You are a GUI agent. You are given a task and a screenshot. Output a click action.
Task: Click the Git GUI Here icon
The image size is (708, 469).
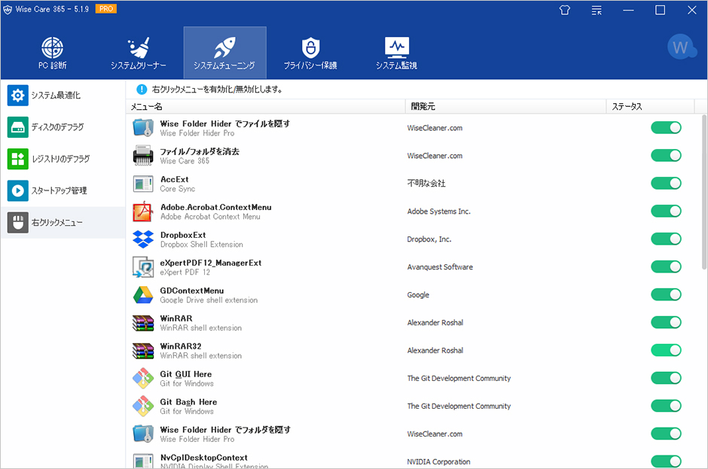click(x=143, y=378)
